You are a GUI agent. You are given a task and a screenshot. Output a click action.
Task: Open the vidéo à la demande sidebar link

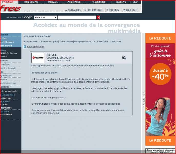coord(8,68)
